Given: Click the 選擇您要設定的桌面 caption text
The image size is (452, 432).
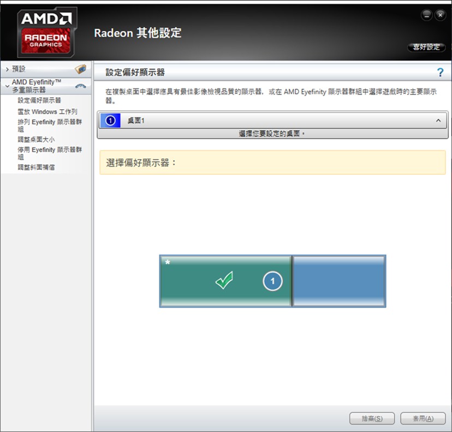Looking at the screenshot, I should click(x=272, y=133).
